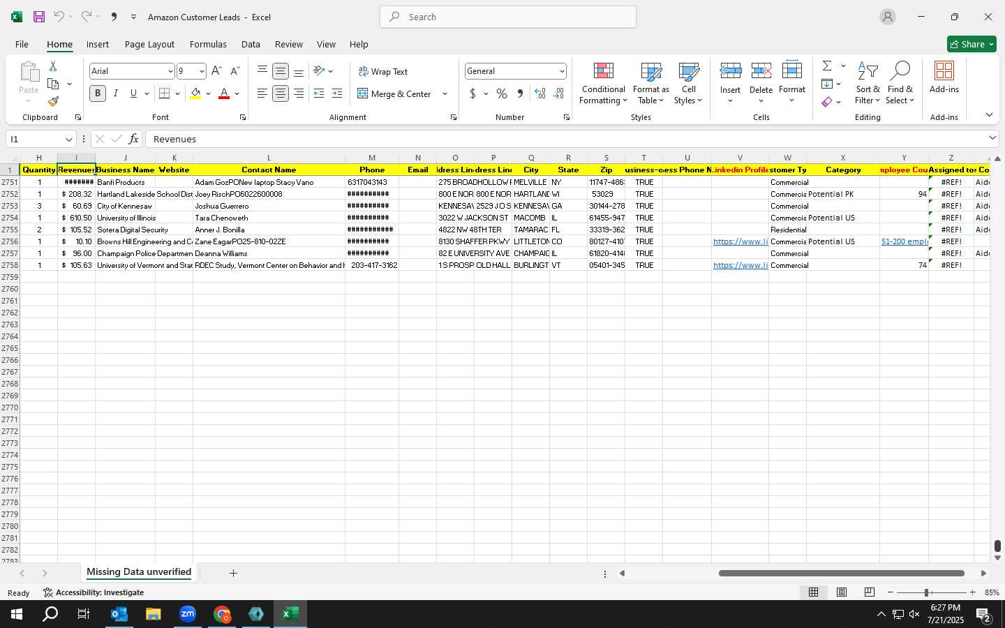The width and height of the screenshot is (1005, 628).
Task: Toggle Wrap Text
Action: coord(383,72)
